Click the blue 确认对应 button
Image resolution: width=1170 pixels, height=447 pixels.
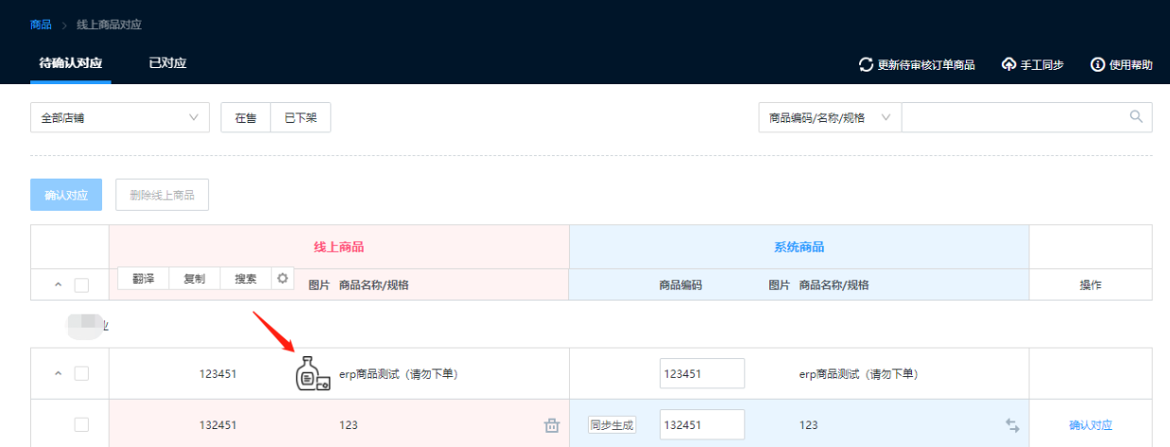(66, 195)
